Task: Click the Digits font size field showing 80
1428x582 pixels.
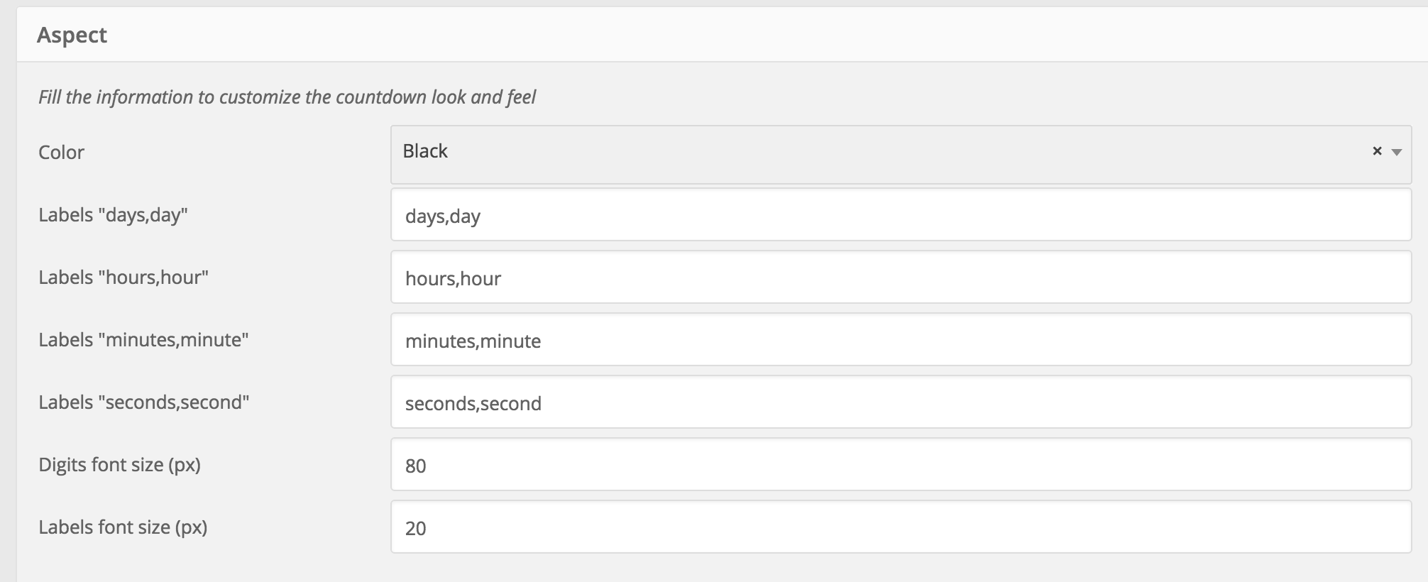Action: click(x=901, y=464)
